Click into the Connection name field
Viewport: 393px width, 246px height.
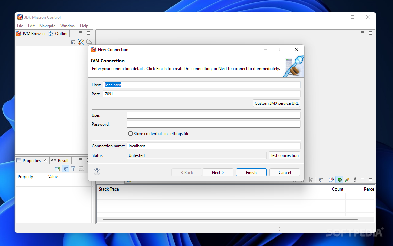point(214,146)
